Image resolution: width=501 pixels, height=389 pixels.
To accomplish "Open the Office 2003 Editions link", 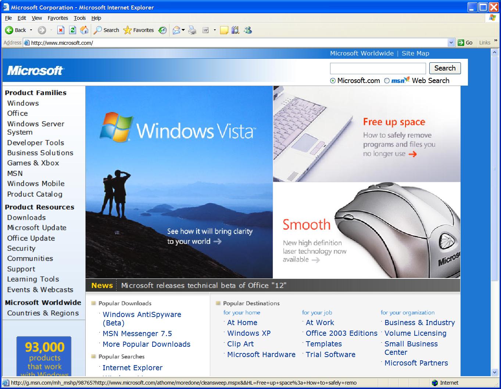I will pos(341,333).
